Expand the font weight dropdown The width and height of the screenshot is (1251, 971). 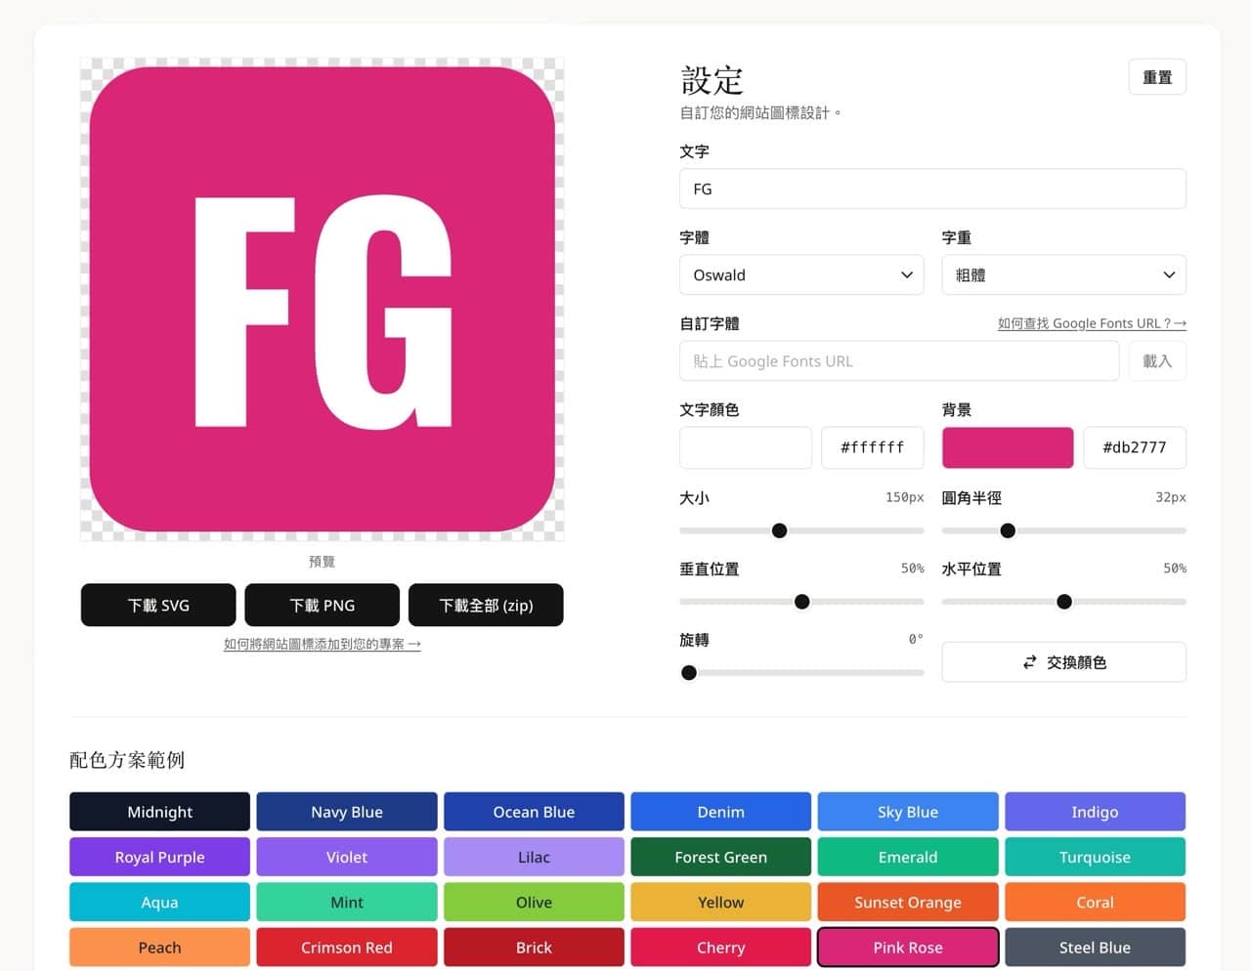click(1063, 275)
